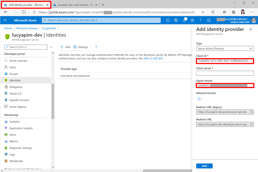Image resolution: width=258 pixels, height=172 pixels.
Task: Click the Add button in identity panel
Action: tap(204, 166)
